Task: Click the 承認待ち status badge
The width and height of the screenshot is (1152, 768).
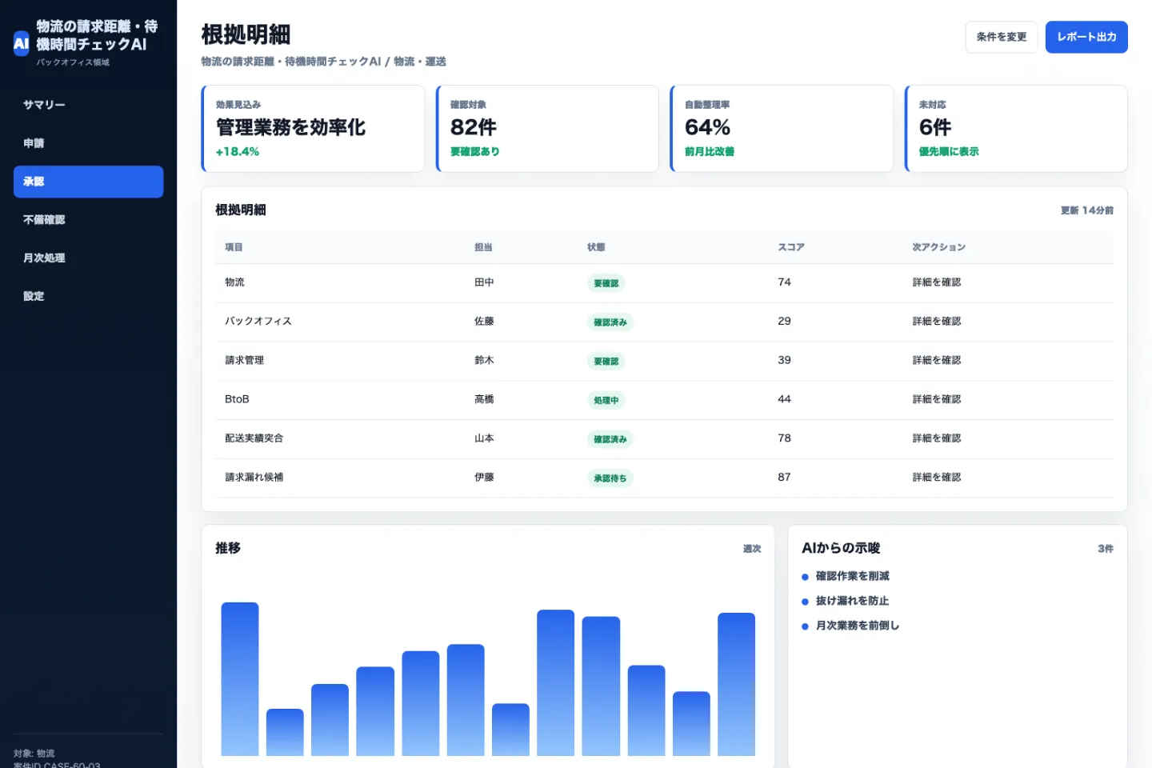Action: click(x=610, y=478)
